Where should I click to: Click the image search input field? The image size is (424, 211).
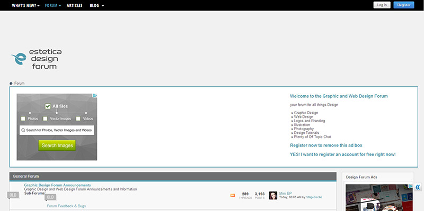tap(57, 130)
